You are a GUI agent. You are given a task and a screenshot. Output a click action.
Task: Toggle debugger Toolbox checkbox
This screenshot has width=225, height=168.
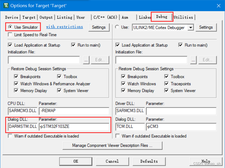167,76
